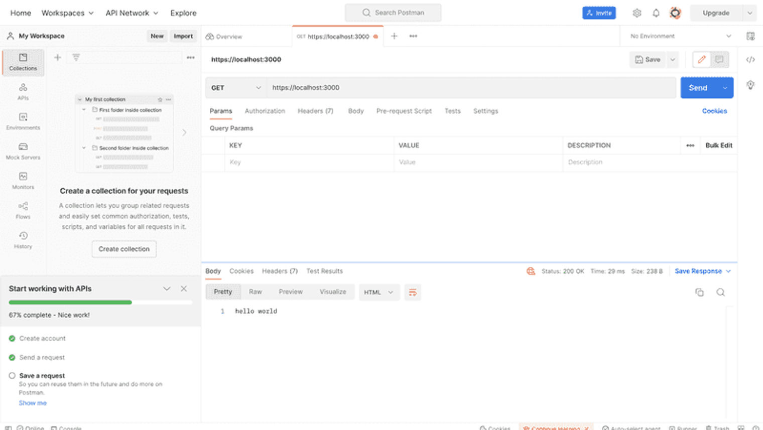This screenshot has width=763, height=430.
Task: Click the Create collection button
Action: tap(124, 249)
